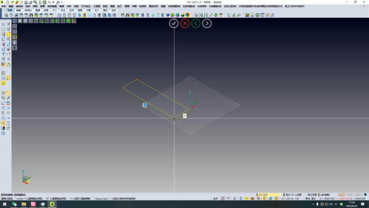This screenshot has height=208, width=369.
Task: Open the 实体编辑 menu
Action: click(52, 6)
